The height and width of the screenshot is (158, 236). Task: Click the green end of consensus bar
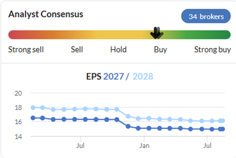coord(226,35)
